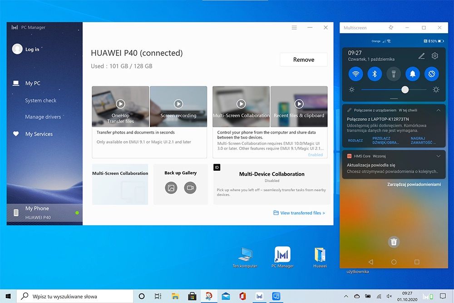Toggle Wi-Fi on the phone panel
This screenshot has height=303, width=454.
356,74
